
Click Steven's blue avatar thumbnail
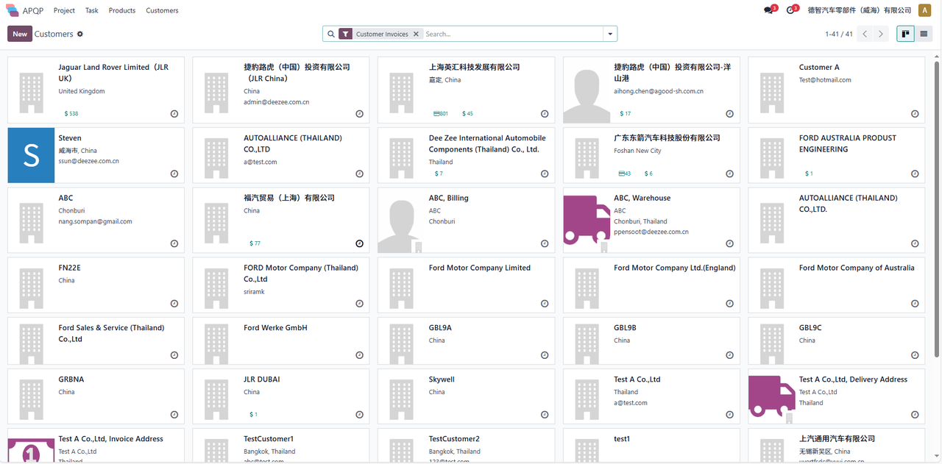[x=31, y=155]
